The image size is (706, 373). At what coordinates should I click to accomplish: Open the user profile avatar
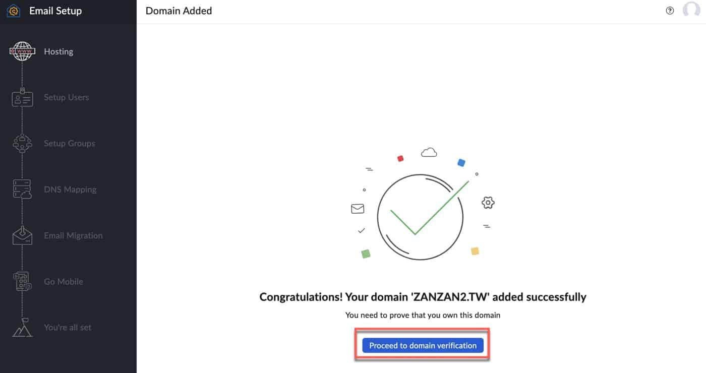pos(691,11)
